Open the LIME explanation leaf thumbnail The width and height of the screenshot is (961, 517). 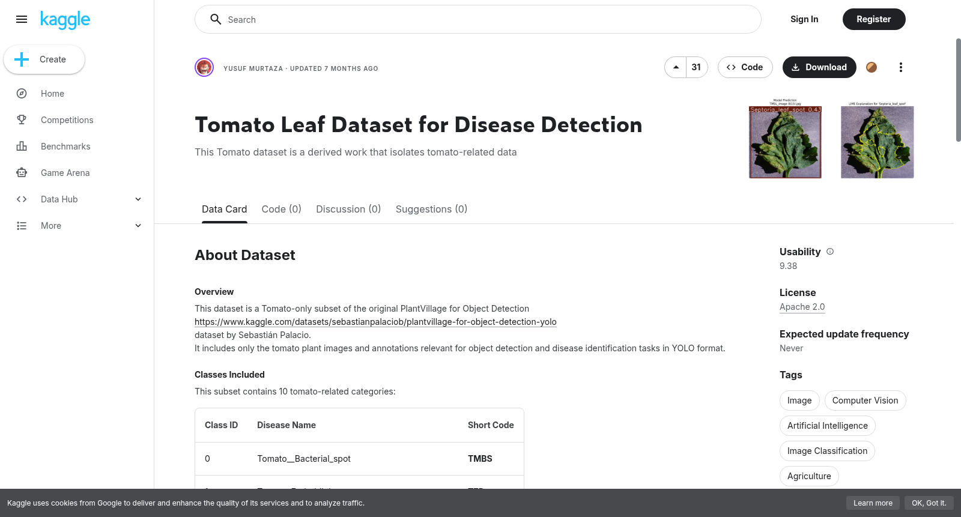[x=878, y=139]
